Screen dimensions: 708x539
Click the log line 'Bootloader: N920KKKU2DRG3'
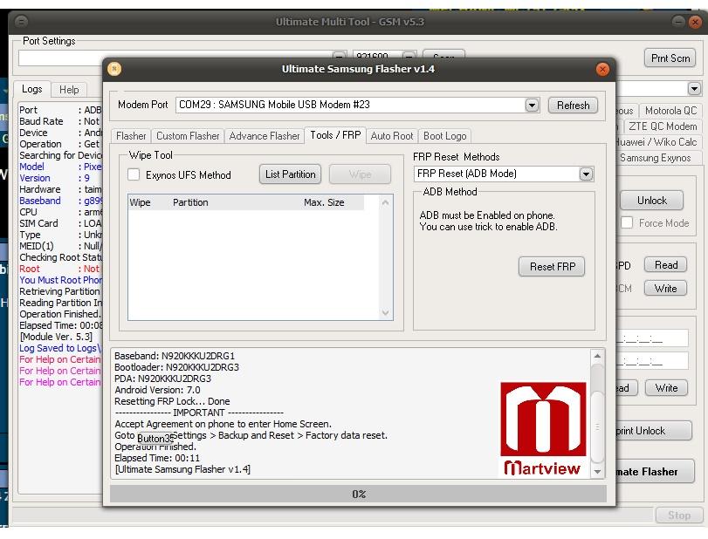point(176,367)
